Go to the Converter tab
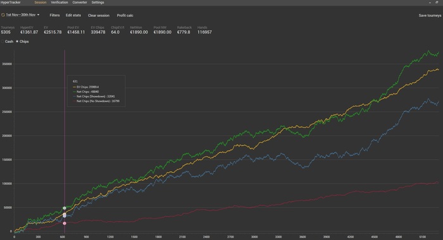443x240 pixels. click(80, 3)
